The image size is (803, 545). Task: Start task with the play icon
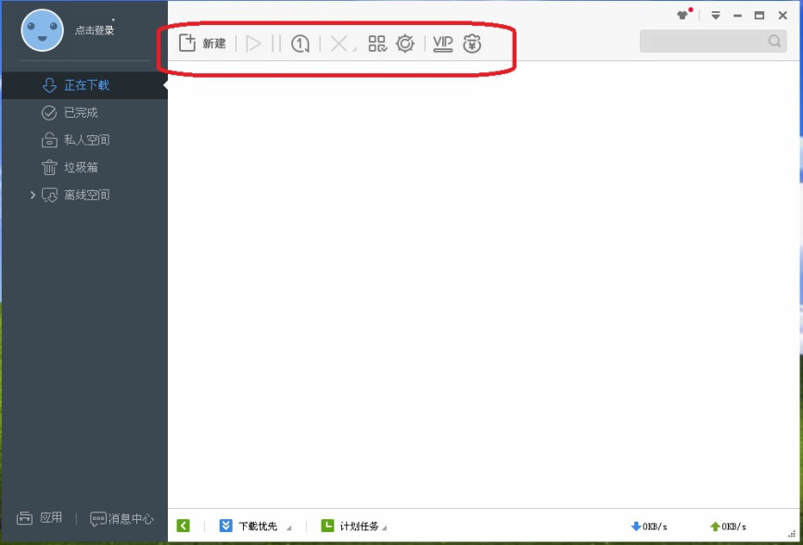pos(253,44)
